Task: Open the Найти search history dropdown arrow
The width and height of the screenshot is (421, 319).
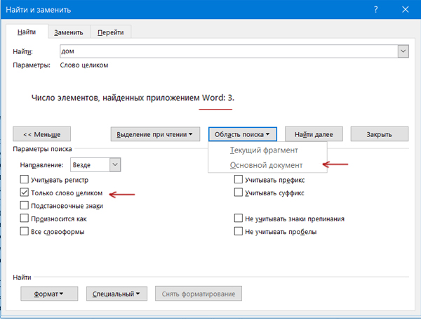Action: pos(403,51)
